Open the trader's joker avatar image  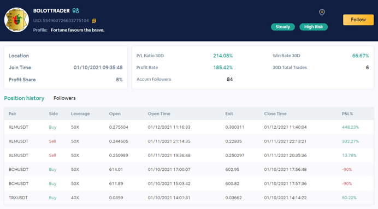tap(16, 20)
